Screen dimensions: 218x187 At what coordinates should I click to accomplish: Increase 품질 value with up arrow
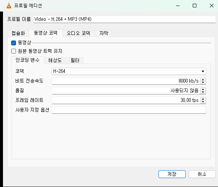pos(203,89)
